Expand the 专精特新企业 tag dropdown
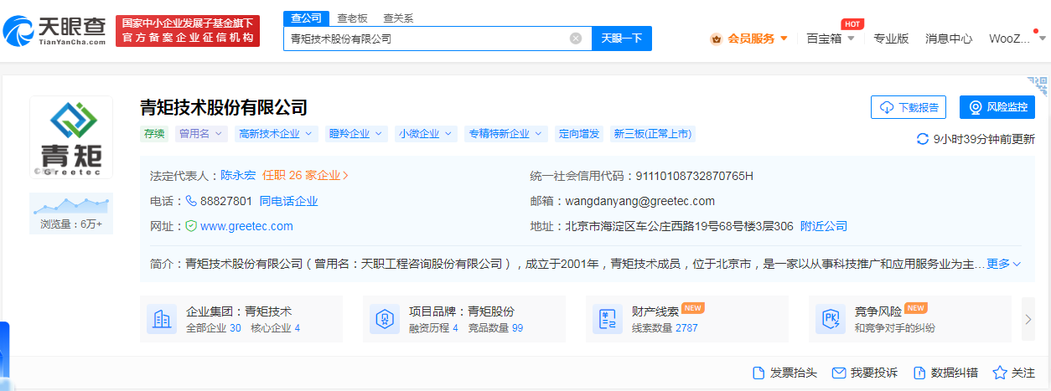The height and width of the screenshot is (391, 1051). (x=505, y=133)
